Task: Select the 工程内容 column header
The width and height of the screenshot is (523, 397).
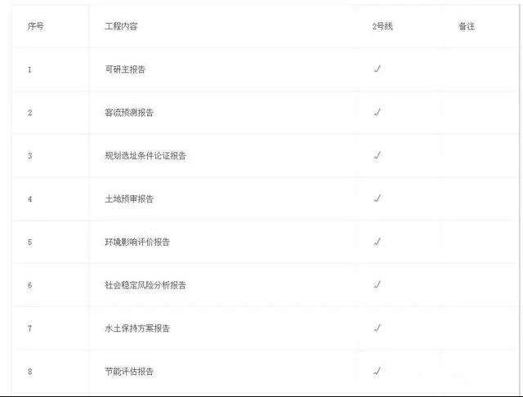Action: tap(121, 26)
